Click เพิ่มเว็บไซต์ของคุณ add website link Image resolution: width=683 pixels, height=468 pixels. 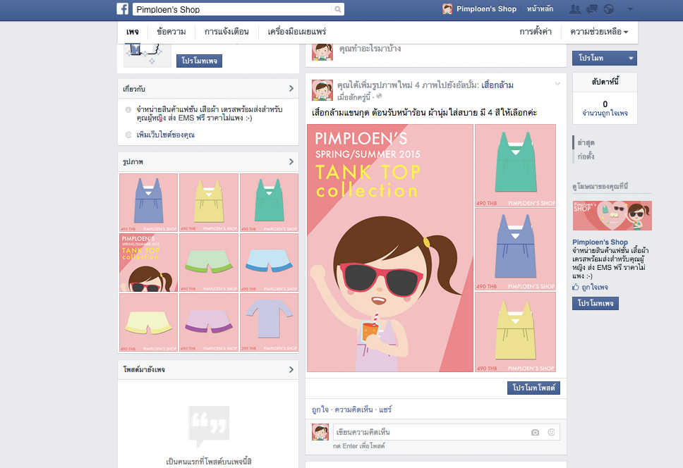click(x=166, y=135)
